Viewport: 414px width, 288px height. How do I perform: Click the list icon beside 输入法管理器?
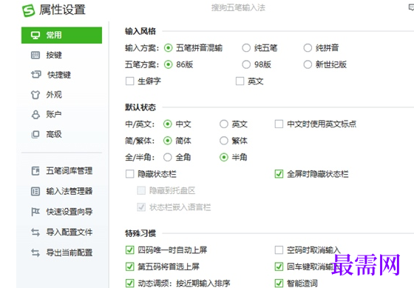(35, 191)
